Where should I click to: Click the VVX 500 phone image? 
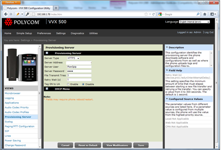[22, 65]
